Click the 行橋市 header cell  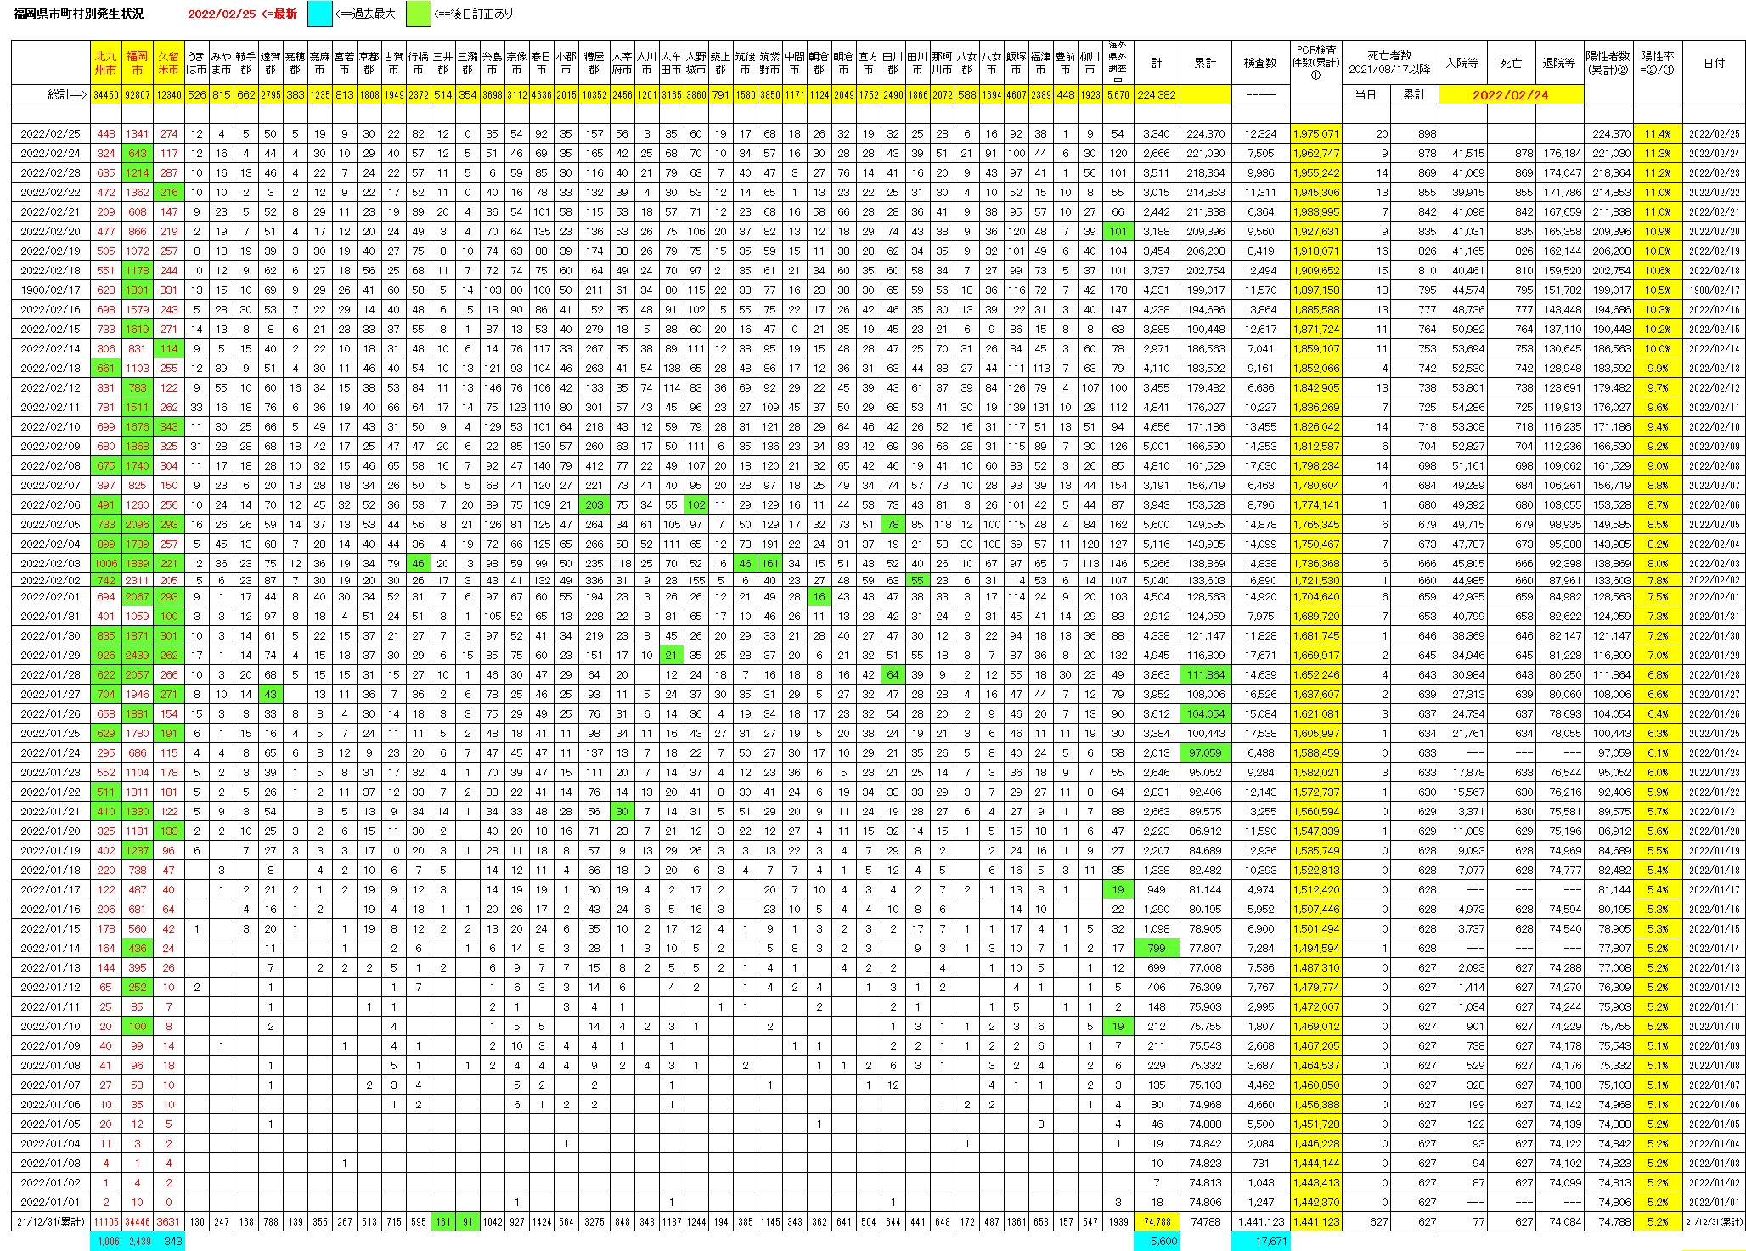(x=418, y=63)
